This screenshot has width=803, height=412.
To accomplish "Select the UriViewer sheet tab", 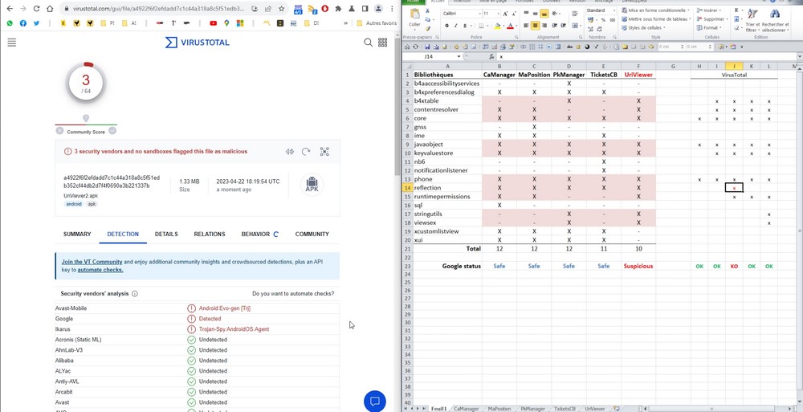I will coord(594,409).
